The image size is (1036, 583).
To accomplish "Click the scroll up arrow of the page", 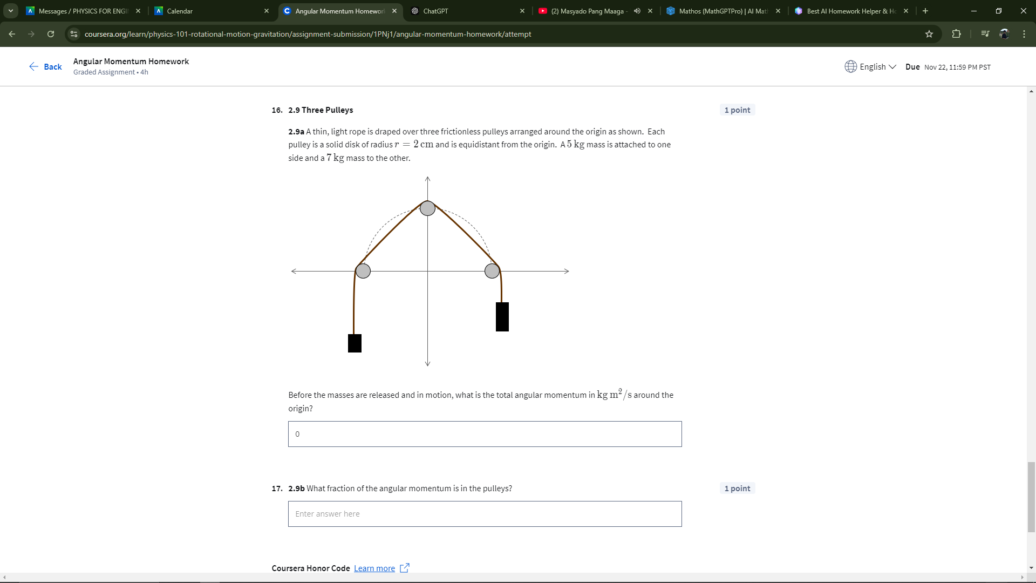I will [x=1031, y=91].
